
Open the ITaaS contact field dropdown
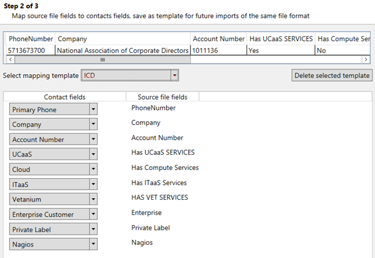93,185
